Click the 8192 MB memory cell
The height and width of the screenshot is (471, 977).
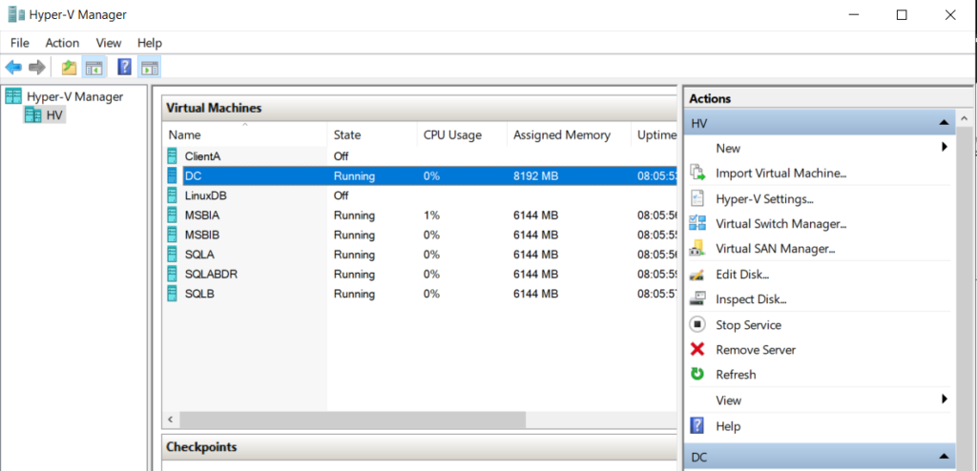click(x=536, y=176)
